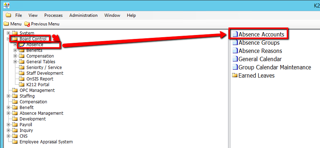320x148 pixels.
Task: Select Employee Appraisal System in the tree
Action: [x=46, y=142]
